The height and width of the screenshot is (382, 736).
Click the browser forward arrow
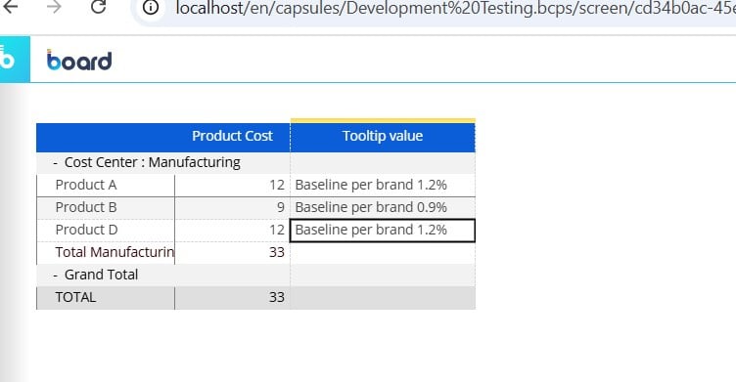coord(54,7)
